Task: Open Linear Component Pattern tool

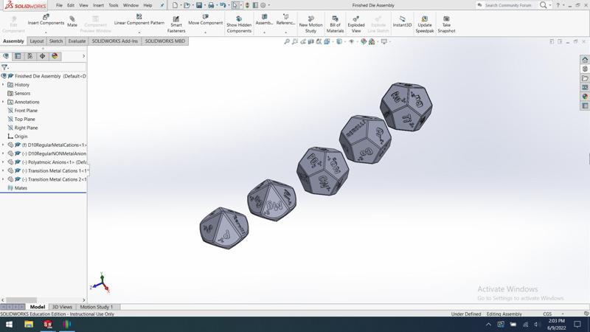Action: point(139,20)
